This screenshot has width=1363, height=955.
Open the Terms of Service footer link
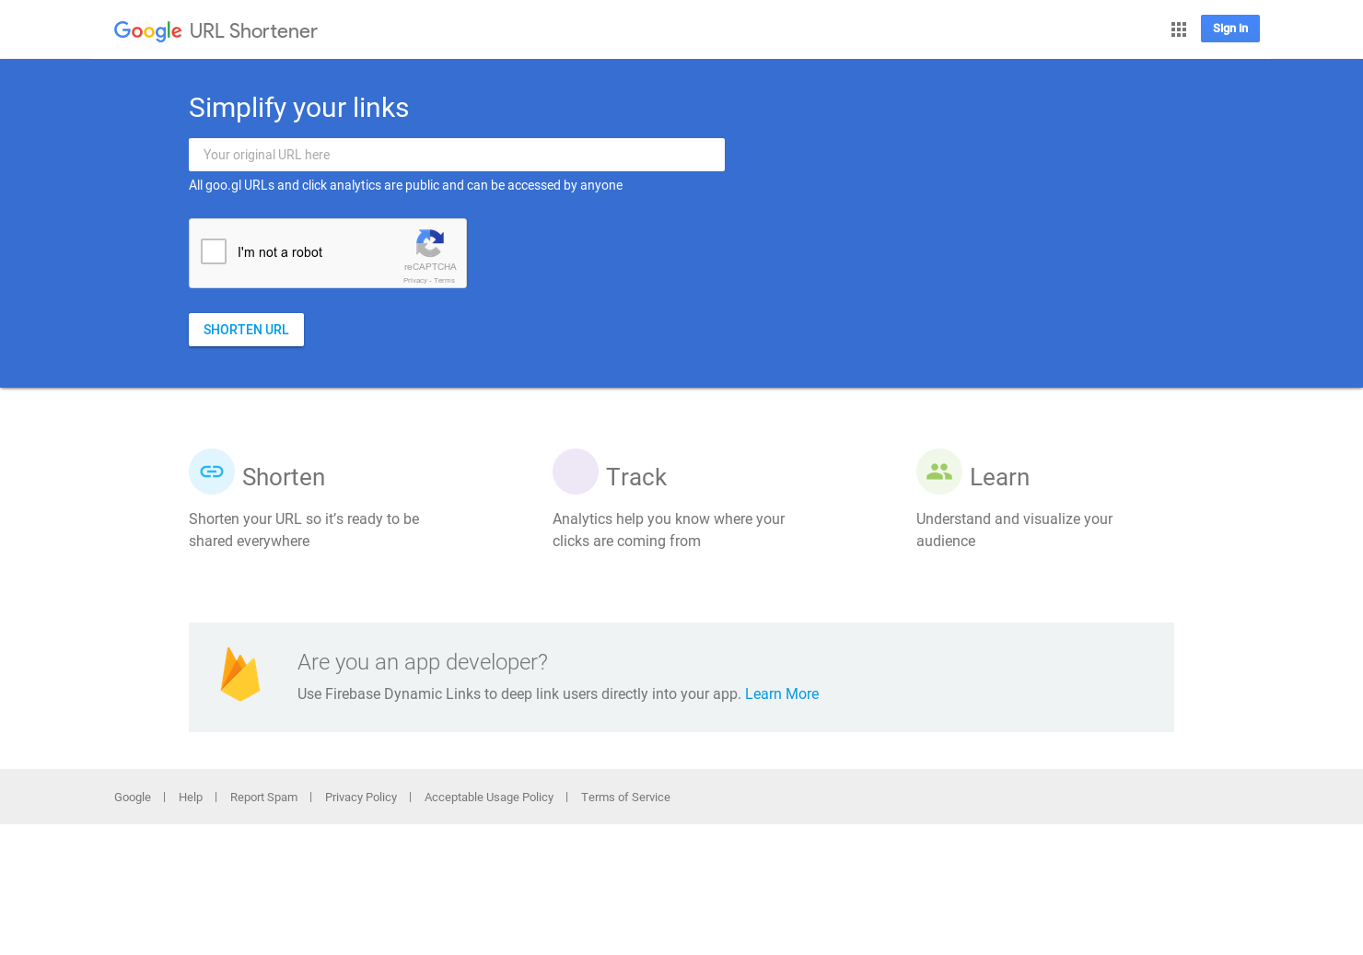point(625,798)
